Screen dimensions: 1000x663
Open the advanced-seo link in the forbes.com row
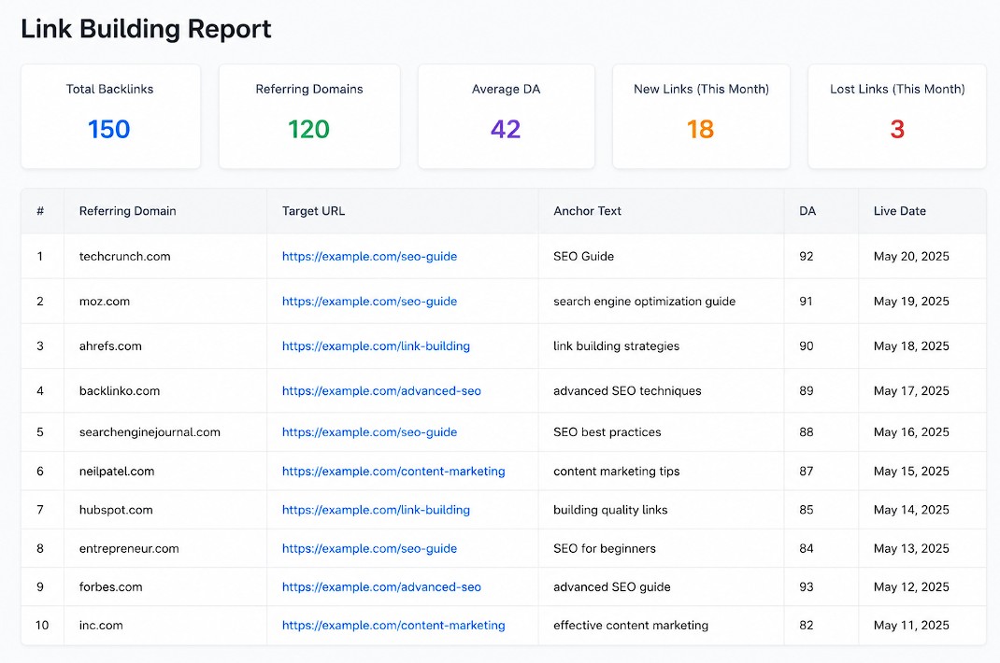(x=381, y=587)
